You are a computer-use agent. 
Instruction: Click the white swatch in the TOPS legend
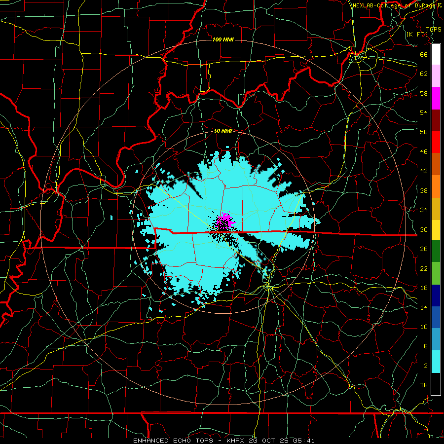436,54
